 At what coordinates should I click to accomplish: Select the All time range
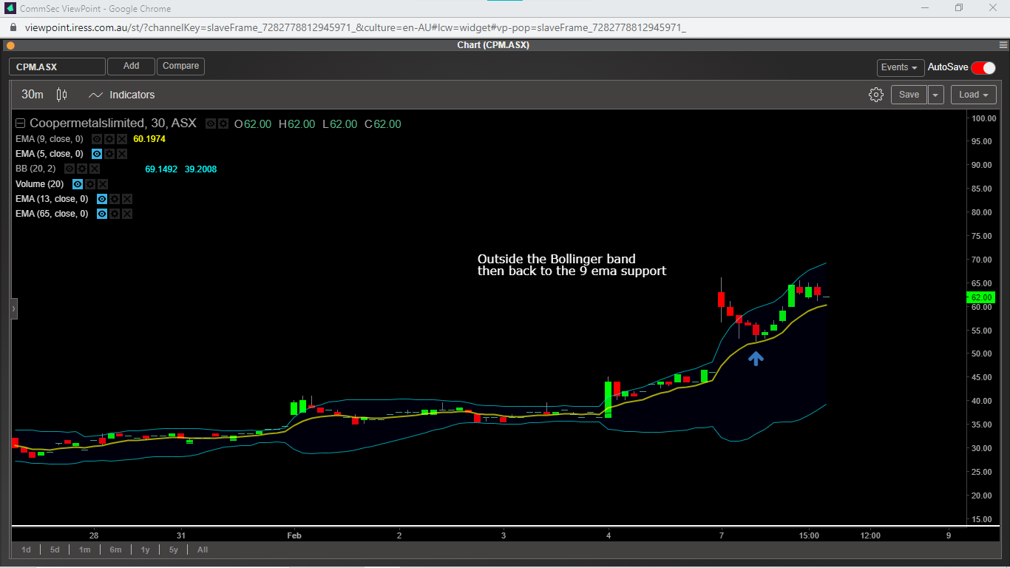(203, 550)
